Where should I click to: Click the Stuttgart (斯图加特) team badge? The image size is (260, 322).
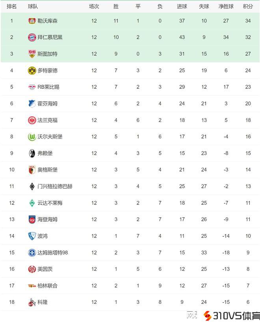pos(32,54)
